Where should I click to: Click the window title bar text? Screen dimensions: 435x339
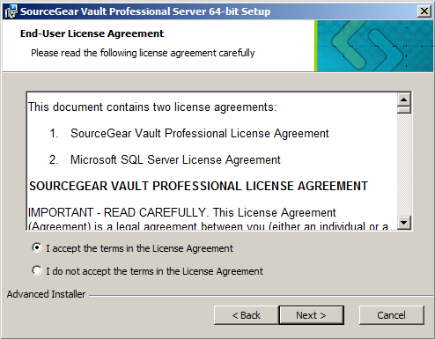point(145,11)
